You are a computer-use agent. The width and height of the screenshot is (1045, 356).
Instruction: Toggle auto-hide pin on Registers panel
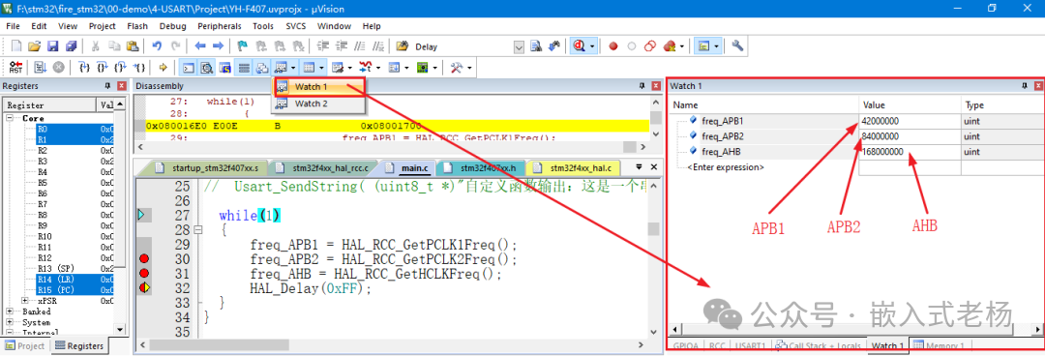[108, 86]
